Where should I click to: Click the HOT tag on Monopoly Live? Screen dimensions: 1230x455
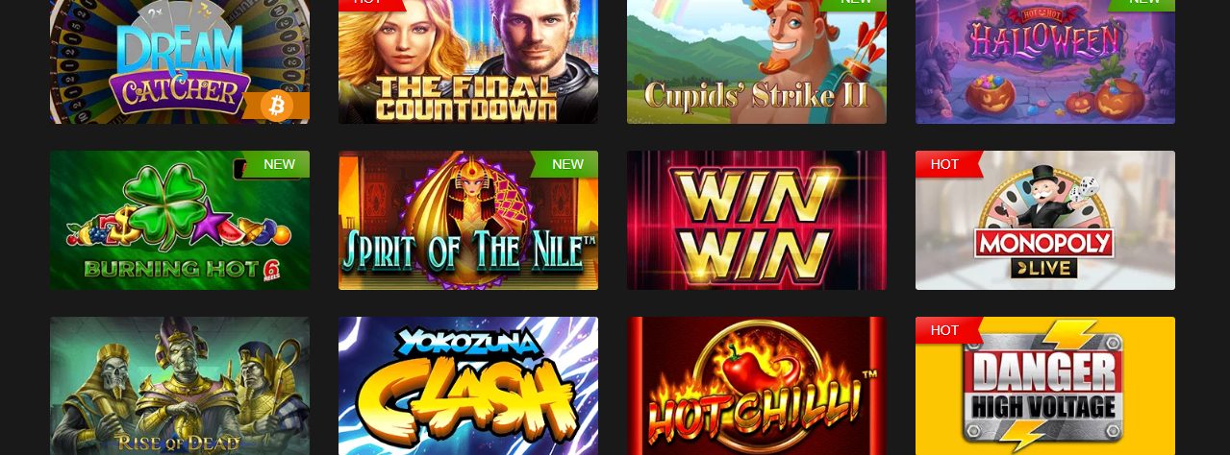pos(947,164)
